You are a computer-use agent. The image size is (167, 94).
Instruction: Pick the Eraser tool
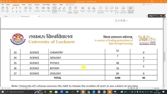click(64, 9)
